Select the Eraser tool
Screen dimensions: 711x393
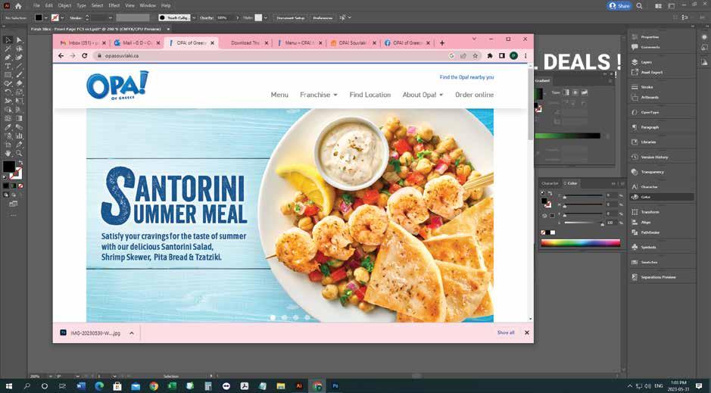coord(19,83)
